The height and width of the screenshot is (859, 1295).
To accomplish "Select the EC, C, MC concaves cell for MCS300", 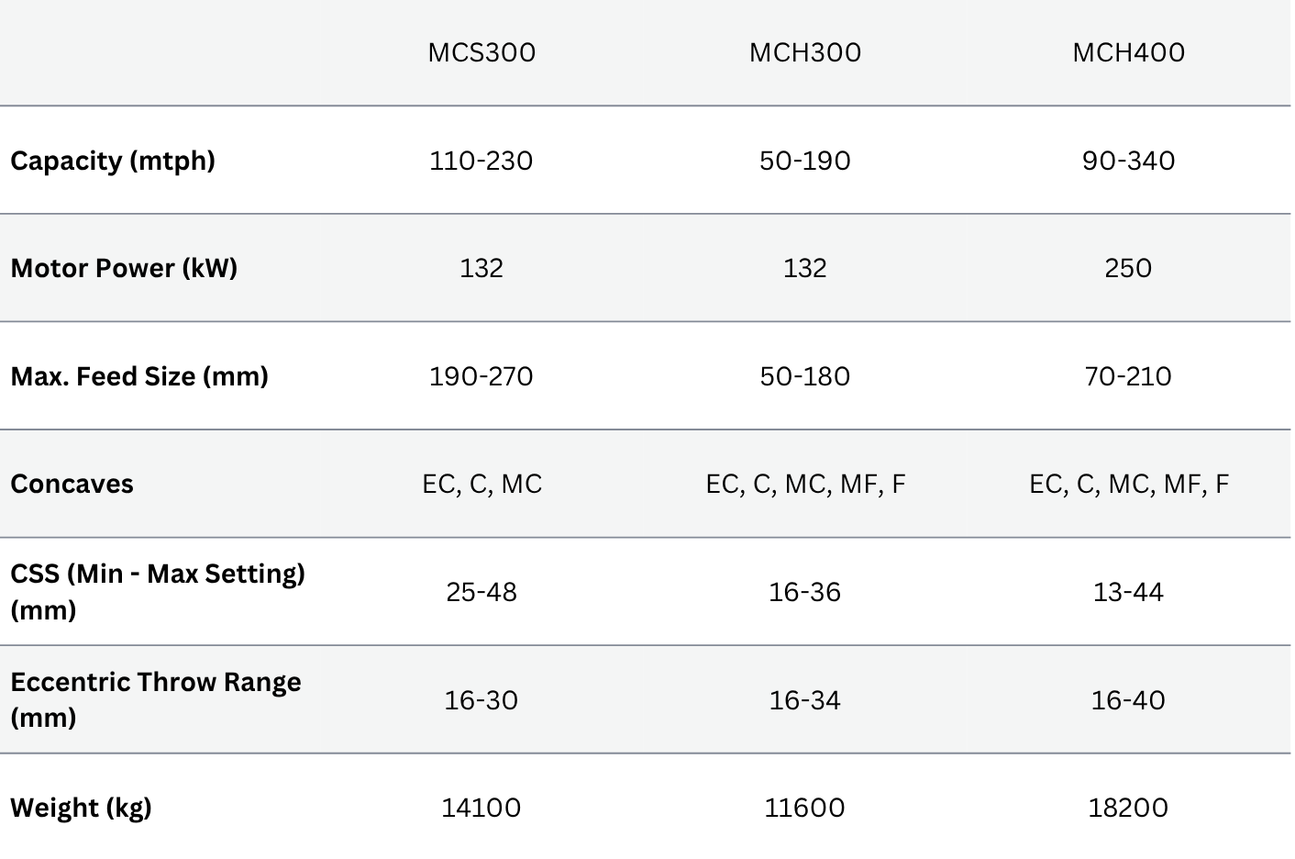I will 481,484.
